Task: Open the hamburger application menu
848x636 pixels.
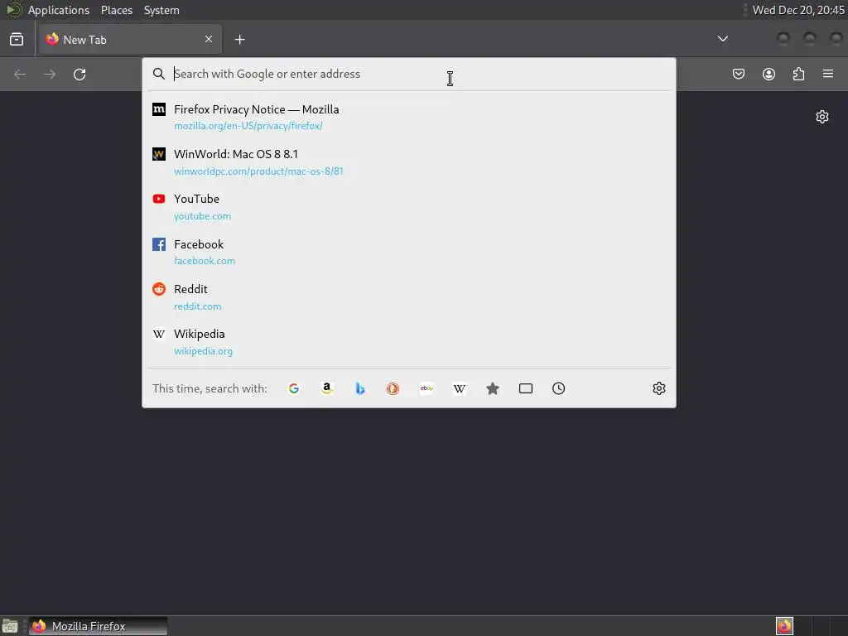Action: (828, 74)
